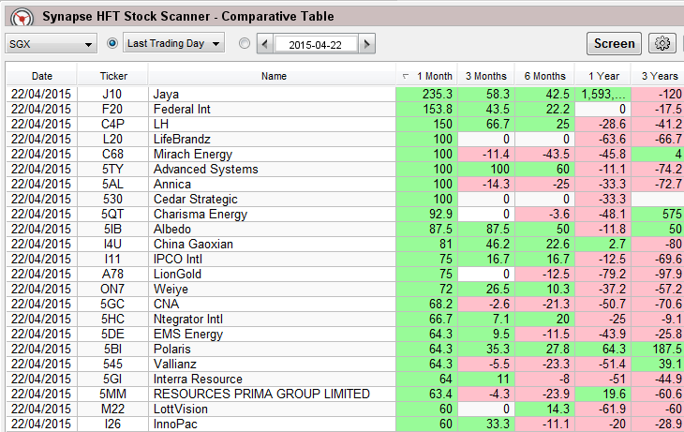This screenshot has height=432, width=684.
Task: Sort table by Ticker column header
Action: 113,76
